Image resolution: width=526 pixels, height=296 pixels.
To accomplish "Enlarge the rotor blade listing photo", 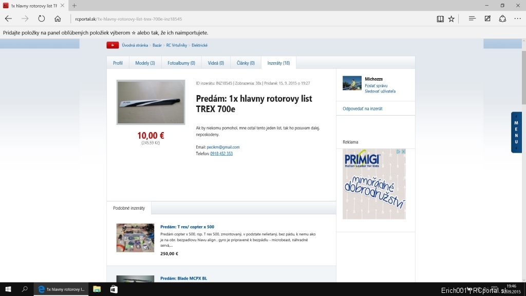I will pyautogui.click(x=151, y=102).
